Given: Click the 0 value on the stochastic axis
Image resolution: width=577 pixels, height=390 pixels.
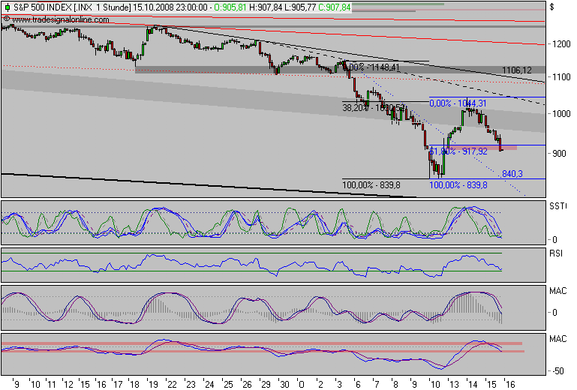Looking at the screenshot, I should (x=554, y=240).
